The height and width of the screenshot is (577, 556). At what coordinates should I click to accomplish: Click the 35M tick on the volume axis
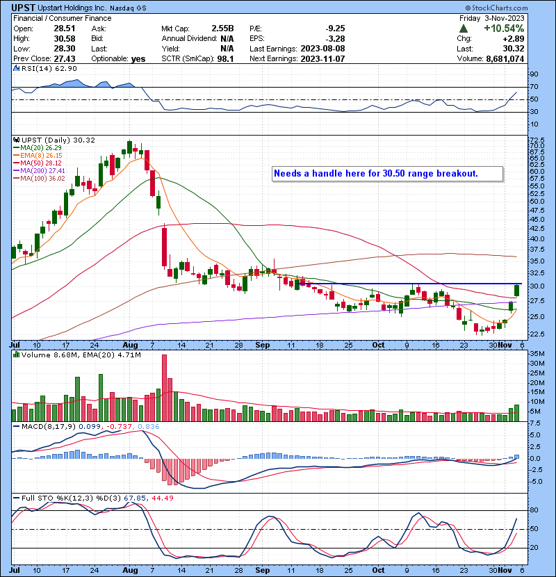[537, 354]
